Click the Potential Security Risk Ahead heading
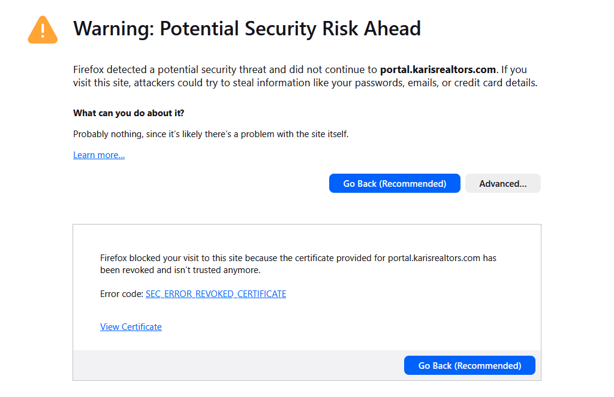614x397 pixels. point(290,28)
